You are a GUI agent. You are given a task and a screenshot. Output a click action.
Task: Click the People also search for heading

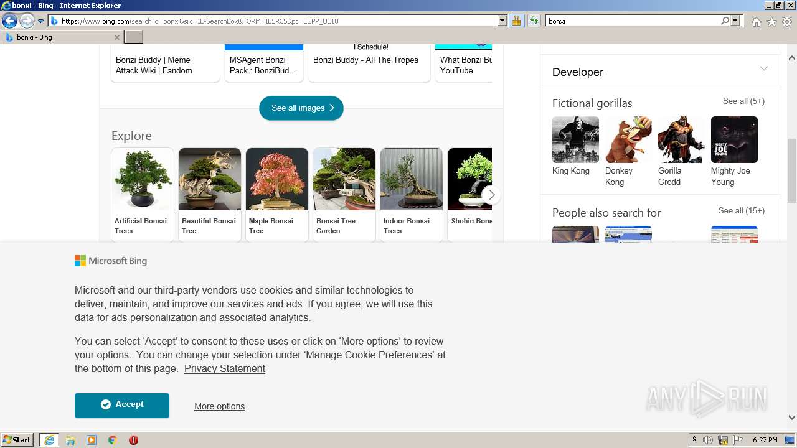point(606,213)
